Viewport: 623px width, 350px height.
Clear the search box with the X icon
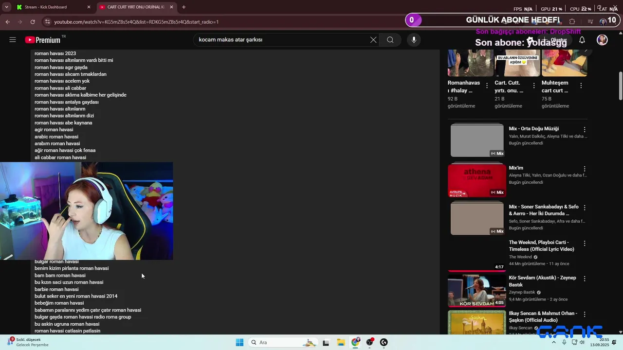[x=373, y=40]
